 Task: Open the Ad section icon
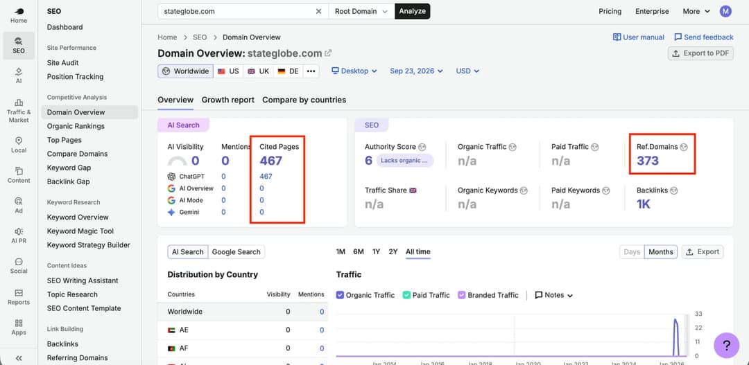(19, 205)
